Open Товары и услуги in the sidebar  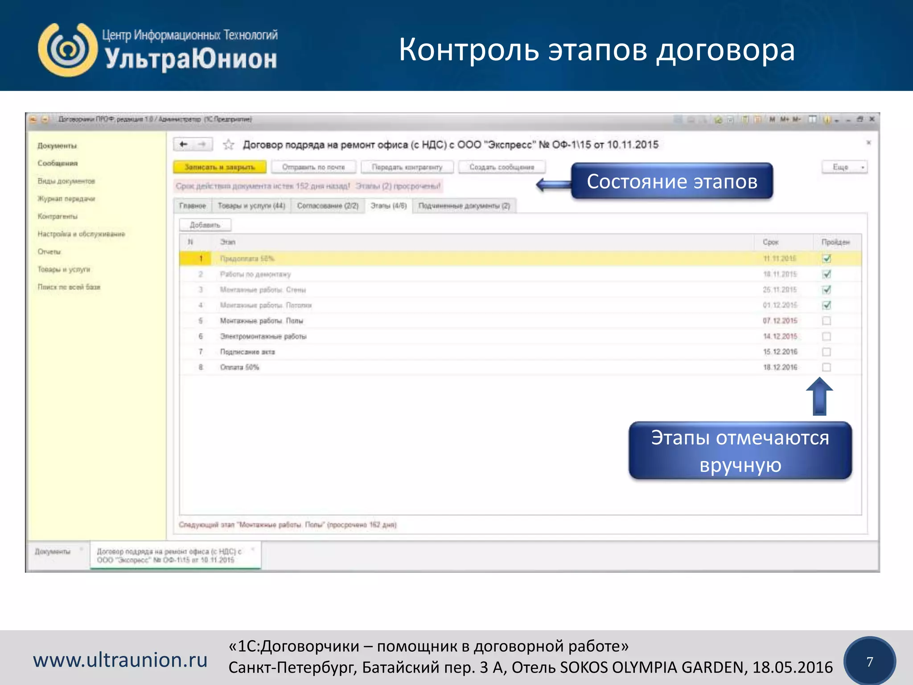tap(64, 269)
